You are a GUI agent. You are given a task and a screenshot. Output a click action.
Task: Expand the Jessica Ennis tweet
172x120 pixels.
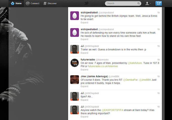pos(84,23)
